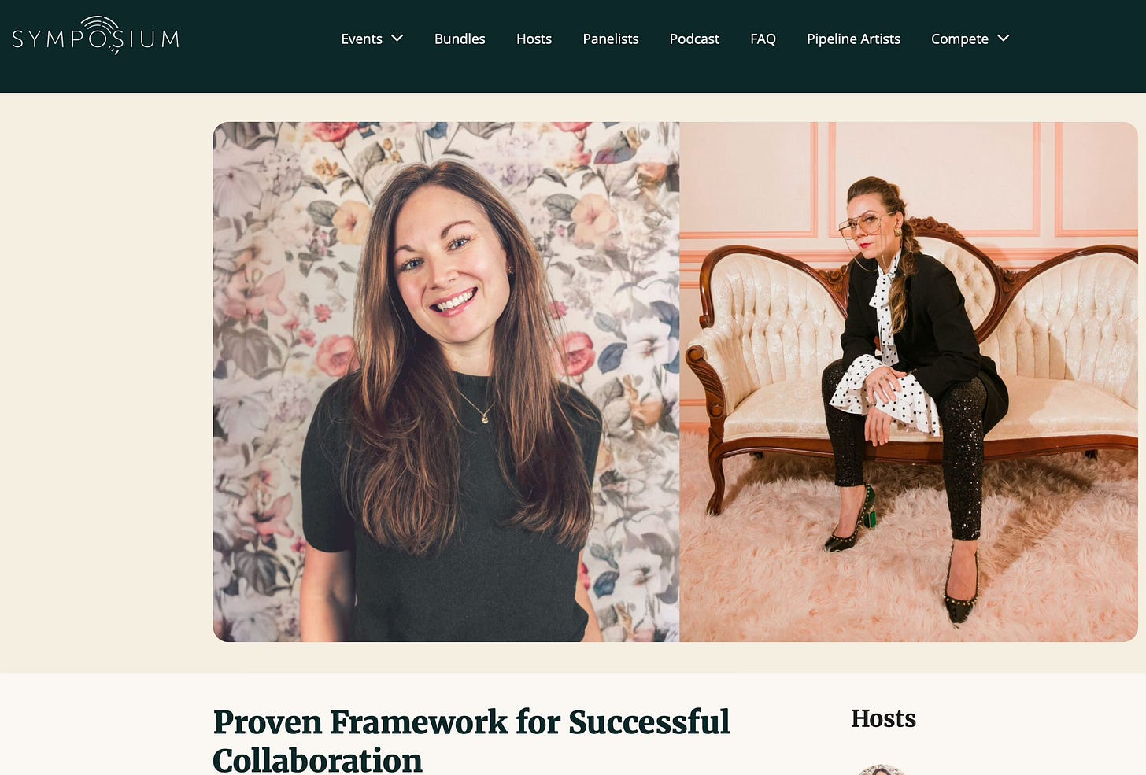Viewport: 1146px width, 775px height.
Task: Open the Podcast page
Action: tap(694, 39)
